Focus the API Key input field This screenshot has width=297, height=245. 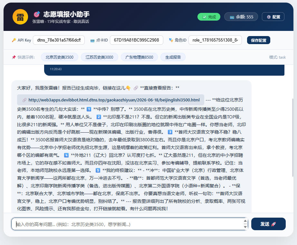59,40
